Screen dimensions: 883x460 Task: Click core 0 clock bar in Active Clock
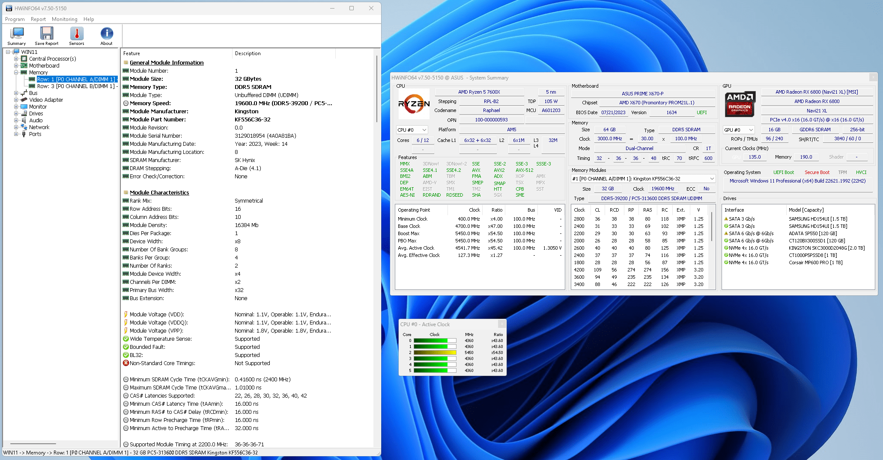tap(435, 341)
